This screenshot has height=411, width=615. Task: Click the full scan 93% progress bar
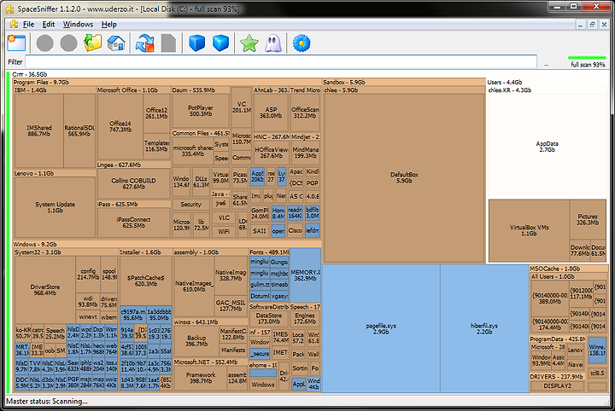(587, 58)
